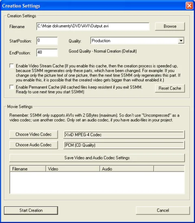195x223 pixels.
Task: Click the Reset Cache button
Action: (170, 88)
